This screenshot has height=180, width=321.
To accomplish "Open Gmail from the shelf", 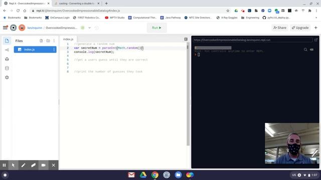I will pyautogui.click(x=131, y=175).
